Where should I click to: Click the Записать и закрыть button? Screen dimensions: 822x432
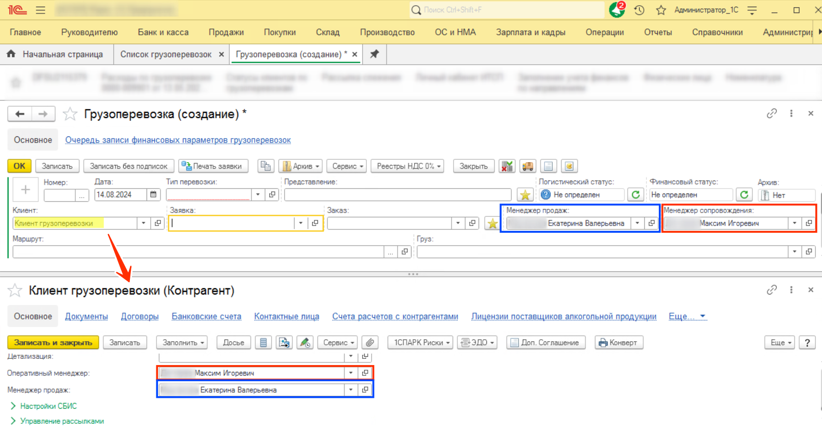click(x=53, y=342)
